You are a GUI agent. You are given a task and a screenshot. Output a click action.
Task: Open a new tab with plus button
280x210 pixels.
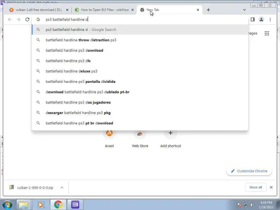click(x=208, y=10)
